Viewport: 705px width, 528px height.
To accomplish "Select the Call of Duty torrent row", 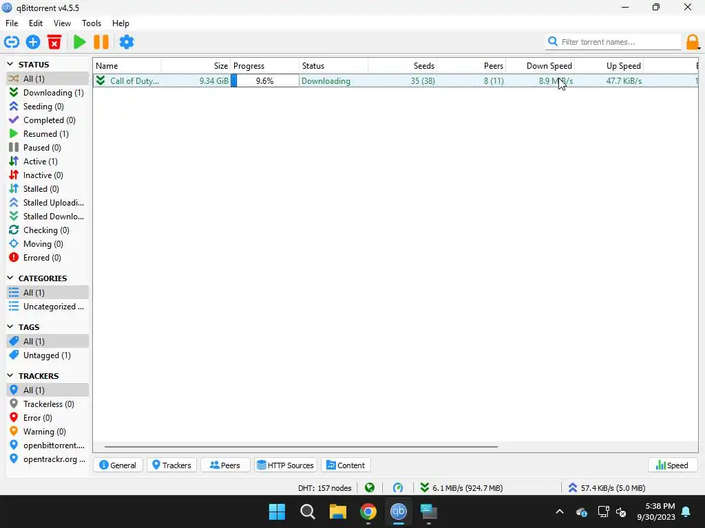I will pyautogui.click(x=396, y=81).
